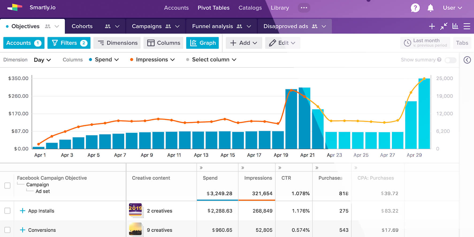The image size is (474, 237).
Task: Open the Day dimension dropdown
Action: point(42,60)
